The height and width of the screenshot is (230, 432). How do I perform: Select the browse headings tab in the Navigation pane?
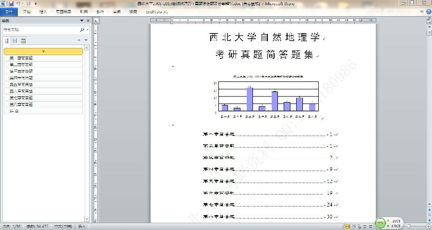coord(7,41)
